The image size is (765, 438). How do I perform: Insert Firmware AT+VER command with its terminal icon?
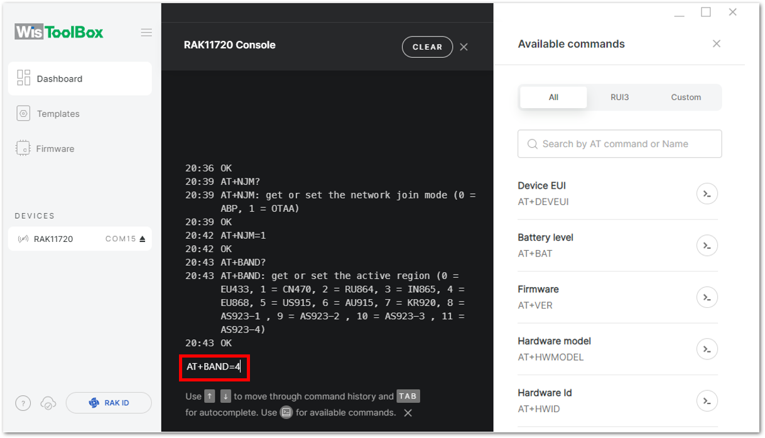click(x=707, y=297)
